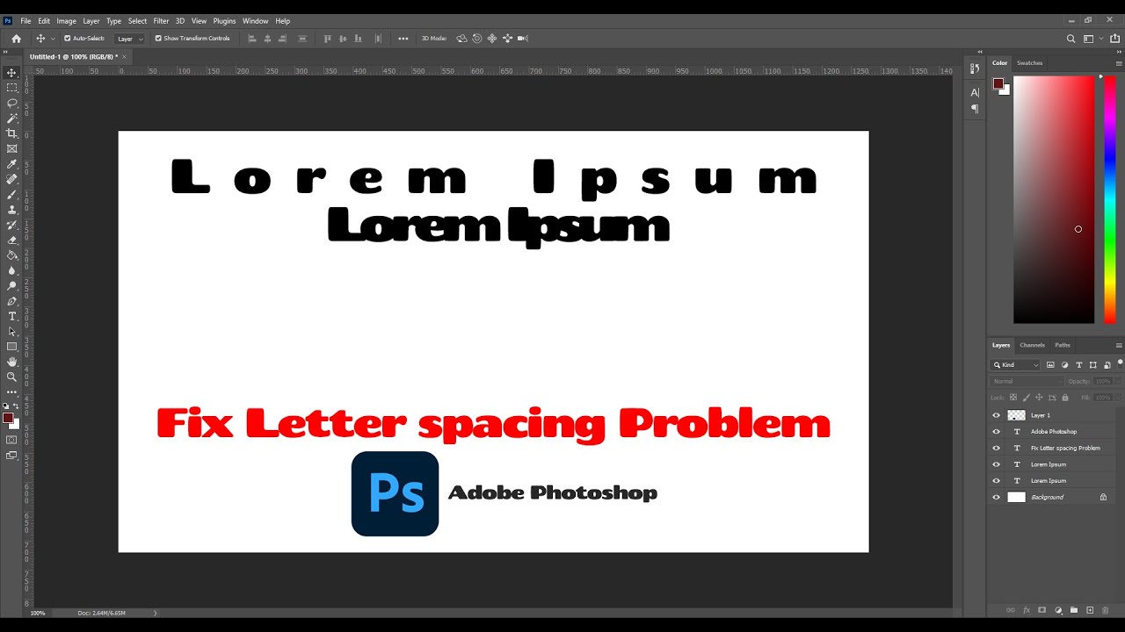Open the Edit Toolbar three-dot tool
Screen dimensions: 1125x632
(x=12, y=391)
